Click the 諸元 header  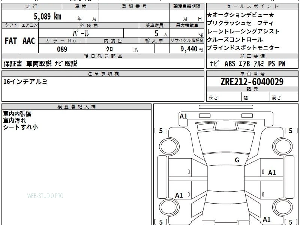(x=252, y=89)
